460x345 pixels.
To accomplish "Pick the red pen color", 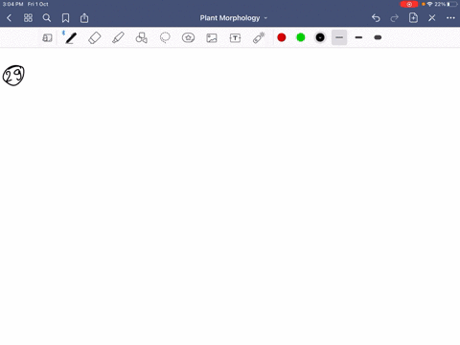I will coord(282,37).
